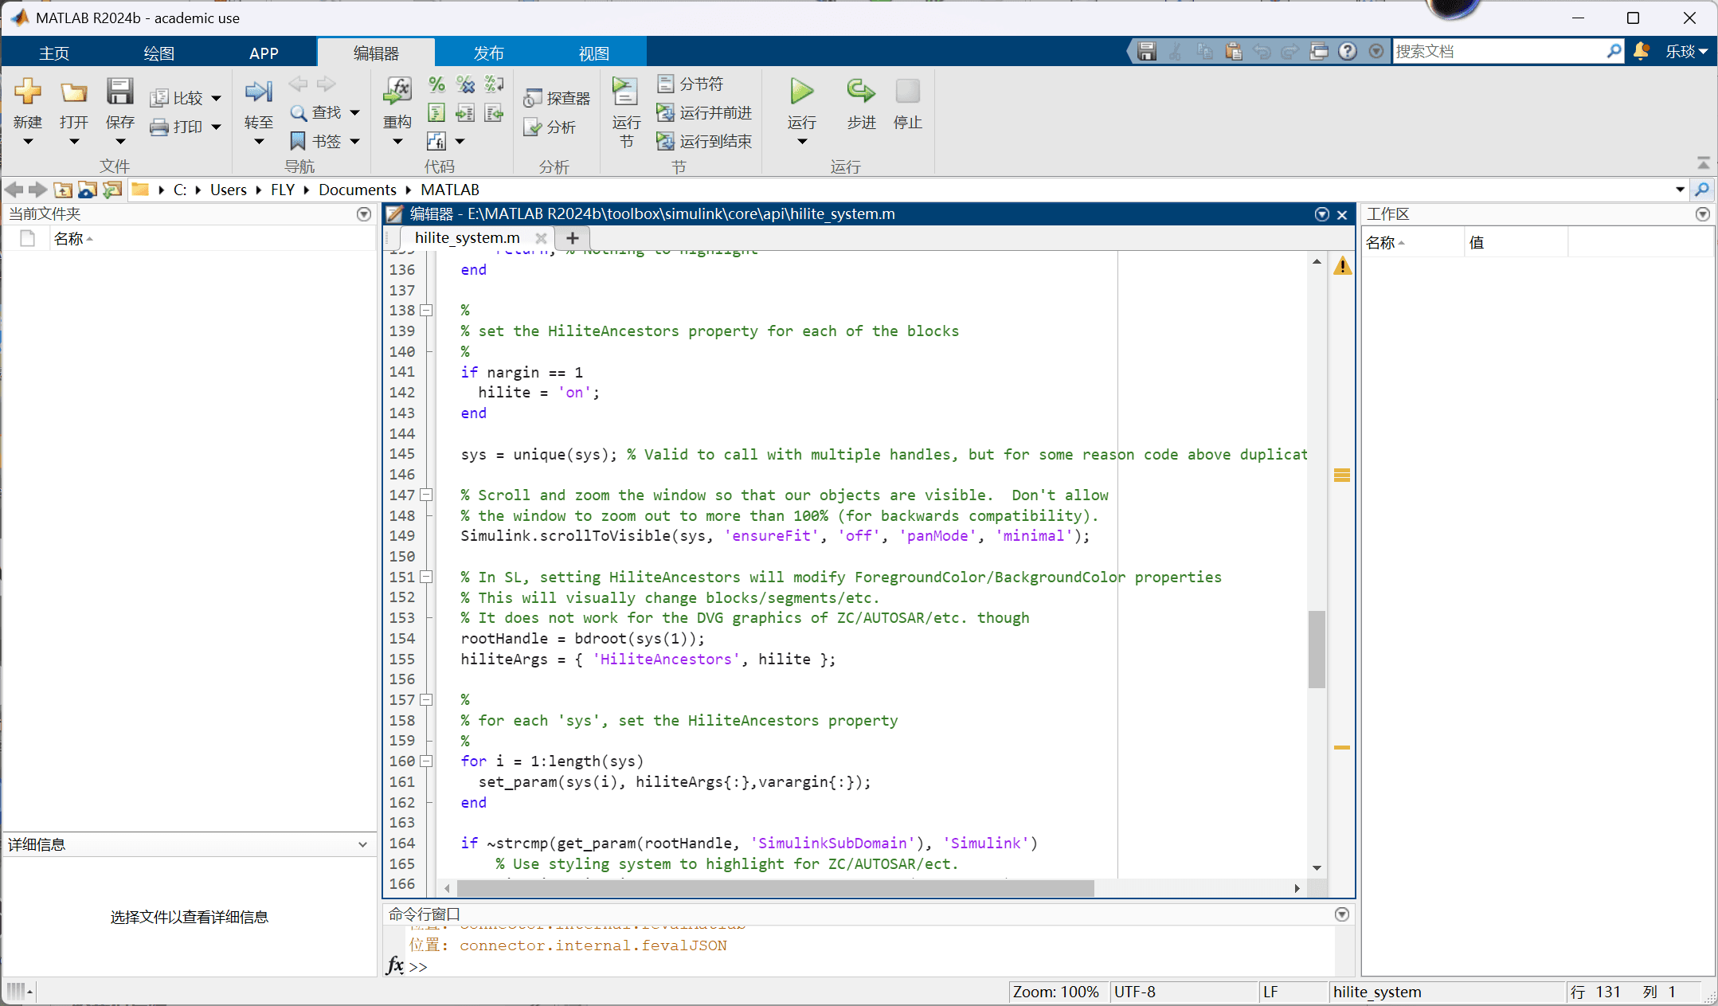Select the hilite_system.m editor tab
1718x1006 pixels.
tap(467, 238)
